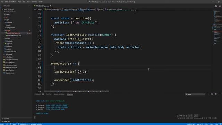The width and height of the screenshot is (222, 125).
Task: Switch to the Output panel tab
Action: (49, 94)
